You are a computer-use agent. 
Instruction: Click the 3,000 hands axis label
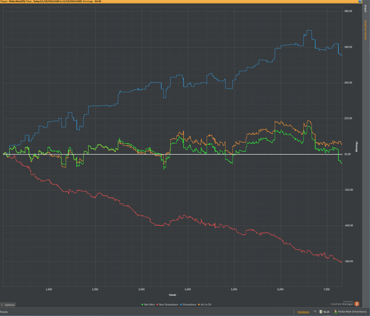tap(141, 290)
